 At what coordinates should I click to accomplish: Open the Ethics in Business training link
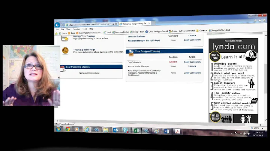[x=136, y=36]
